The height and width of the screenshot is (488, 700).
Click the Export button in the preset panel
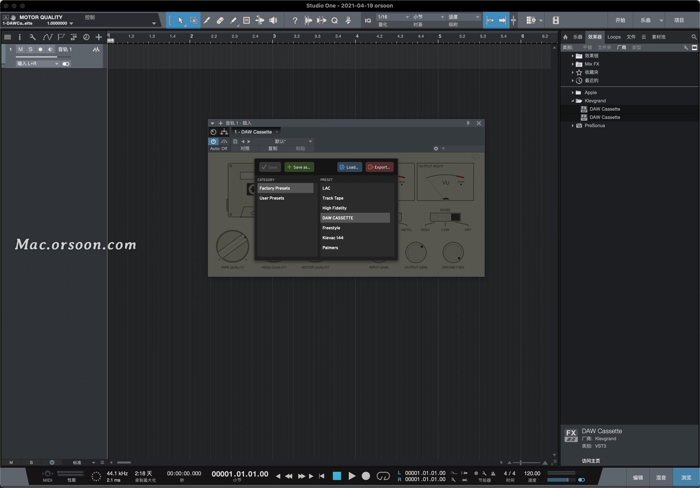(x=379, y=167)
